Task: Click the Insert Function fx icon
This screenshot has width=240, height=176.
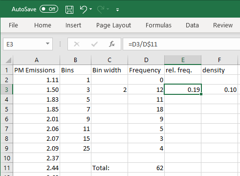Action: (x=112, y=44)
